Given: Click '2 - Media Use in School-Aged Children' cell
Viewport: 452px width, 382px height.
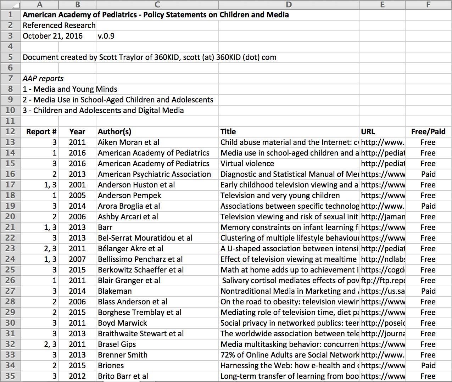Looking at the screenshot, I should [x=118, y=100].
